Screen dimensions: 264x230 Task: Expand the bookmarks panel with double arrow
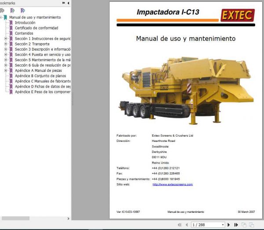(64, 3)
